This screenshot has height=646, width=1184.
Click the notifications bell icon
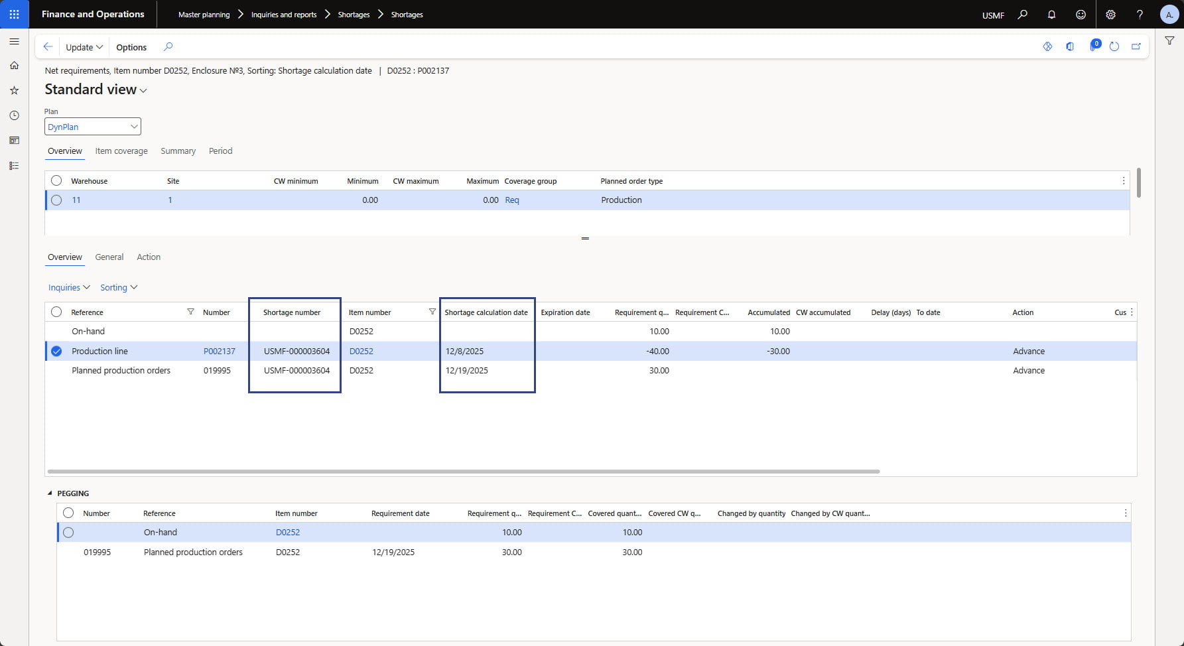pos(1051,15)
